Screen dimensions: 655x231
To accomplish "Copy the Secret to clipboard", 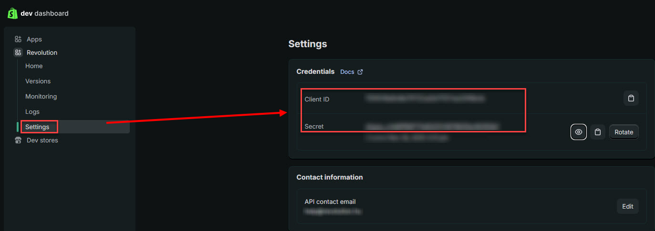I will [597, 132].
